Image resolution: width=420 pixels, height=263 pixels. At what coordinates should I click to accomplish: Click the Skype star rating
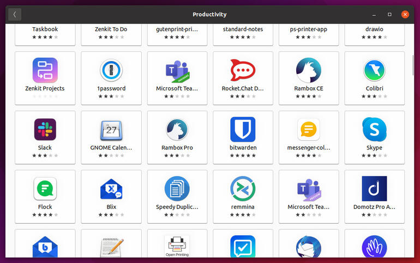click(x=375, y=156)
